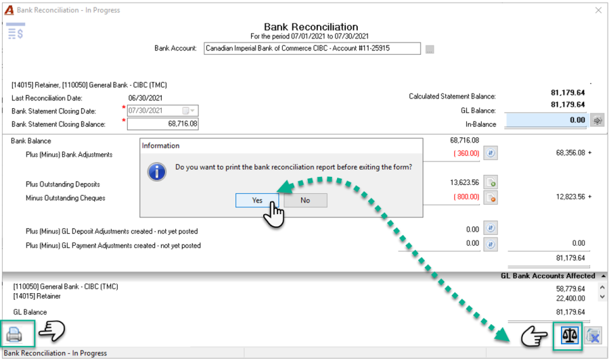Click the 58,779.64 General Bank balance
The height and width of the screenshot is (360, 609).
[570, 289]
